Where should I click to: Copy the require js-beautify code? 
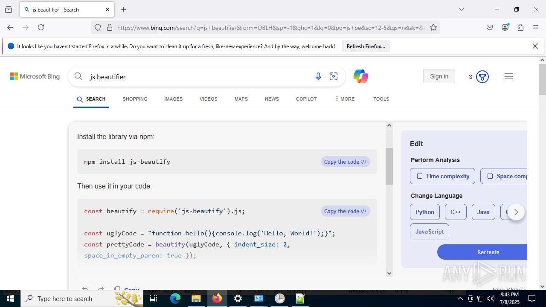tap(345, 211)
